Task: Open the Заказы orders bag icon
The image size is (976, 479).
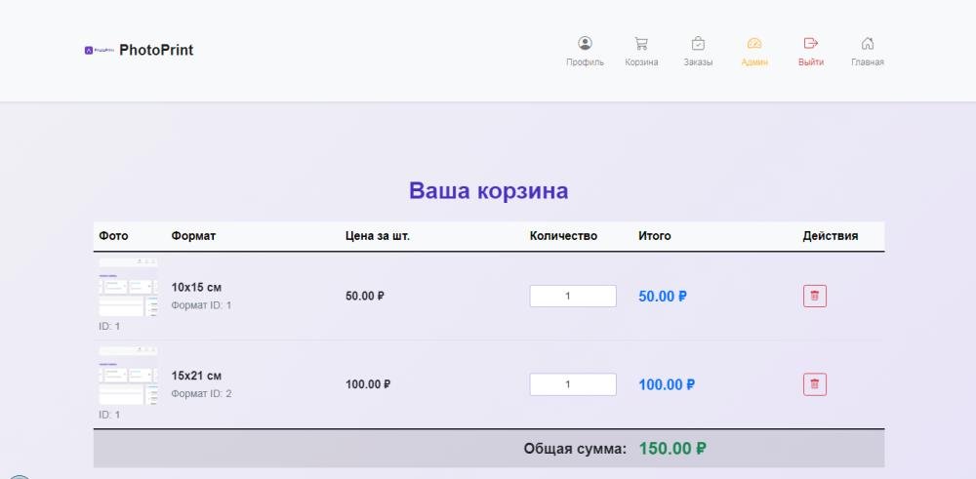Action: click(698, 43)
